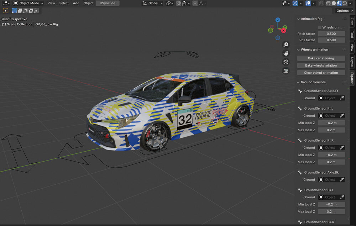Viewport: 356px width, 226px height.
Task: Toggle proportional editing button
Action: (x=195, y=3)
